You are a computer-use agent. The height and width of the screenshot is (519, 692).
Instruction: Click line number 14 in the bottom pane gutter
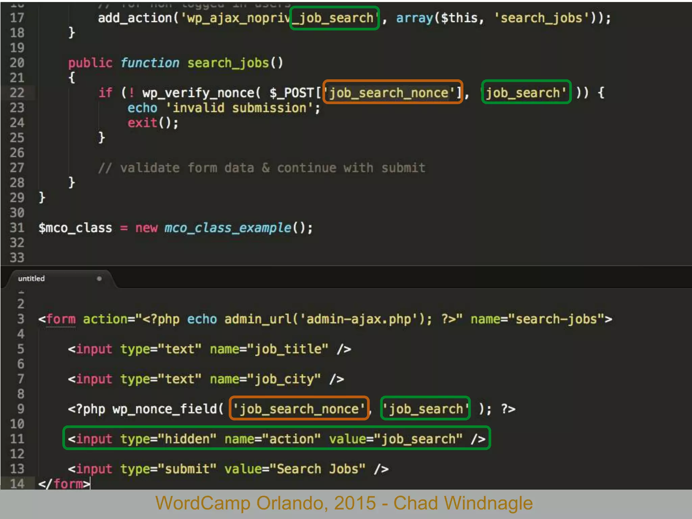[17, 484]
